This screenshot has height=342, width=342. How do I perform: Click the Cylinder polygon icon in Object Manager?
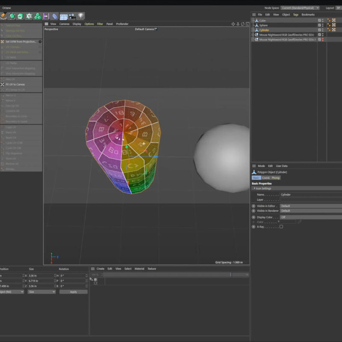[257, 30]
